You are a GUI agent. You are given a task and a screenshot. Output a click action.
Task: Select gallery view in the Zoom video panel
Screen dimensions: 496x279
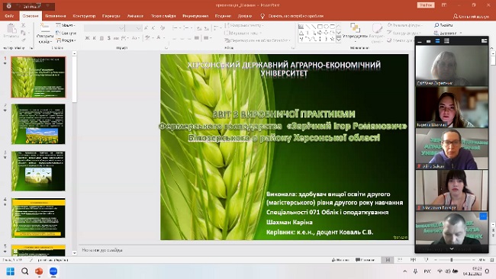[446, 40]
